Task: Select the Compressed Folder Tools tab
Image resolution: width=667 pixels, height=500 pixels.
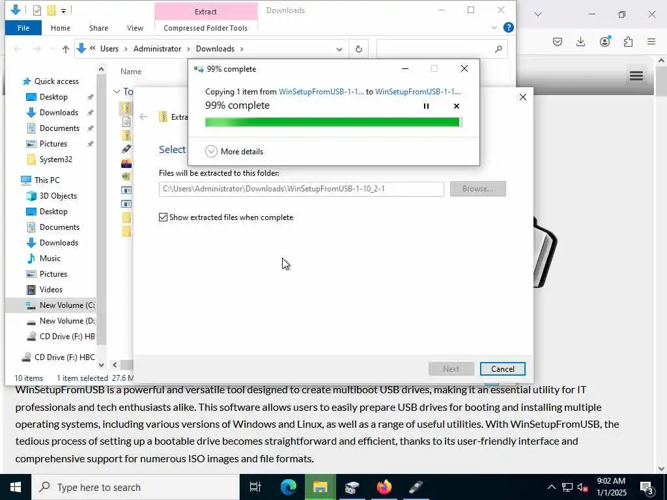Action: 205,28
